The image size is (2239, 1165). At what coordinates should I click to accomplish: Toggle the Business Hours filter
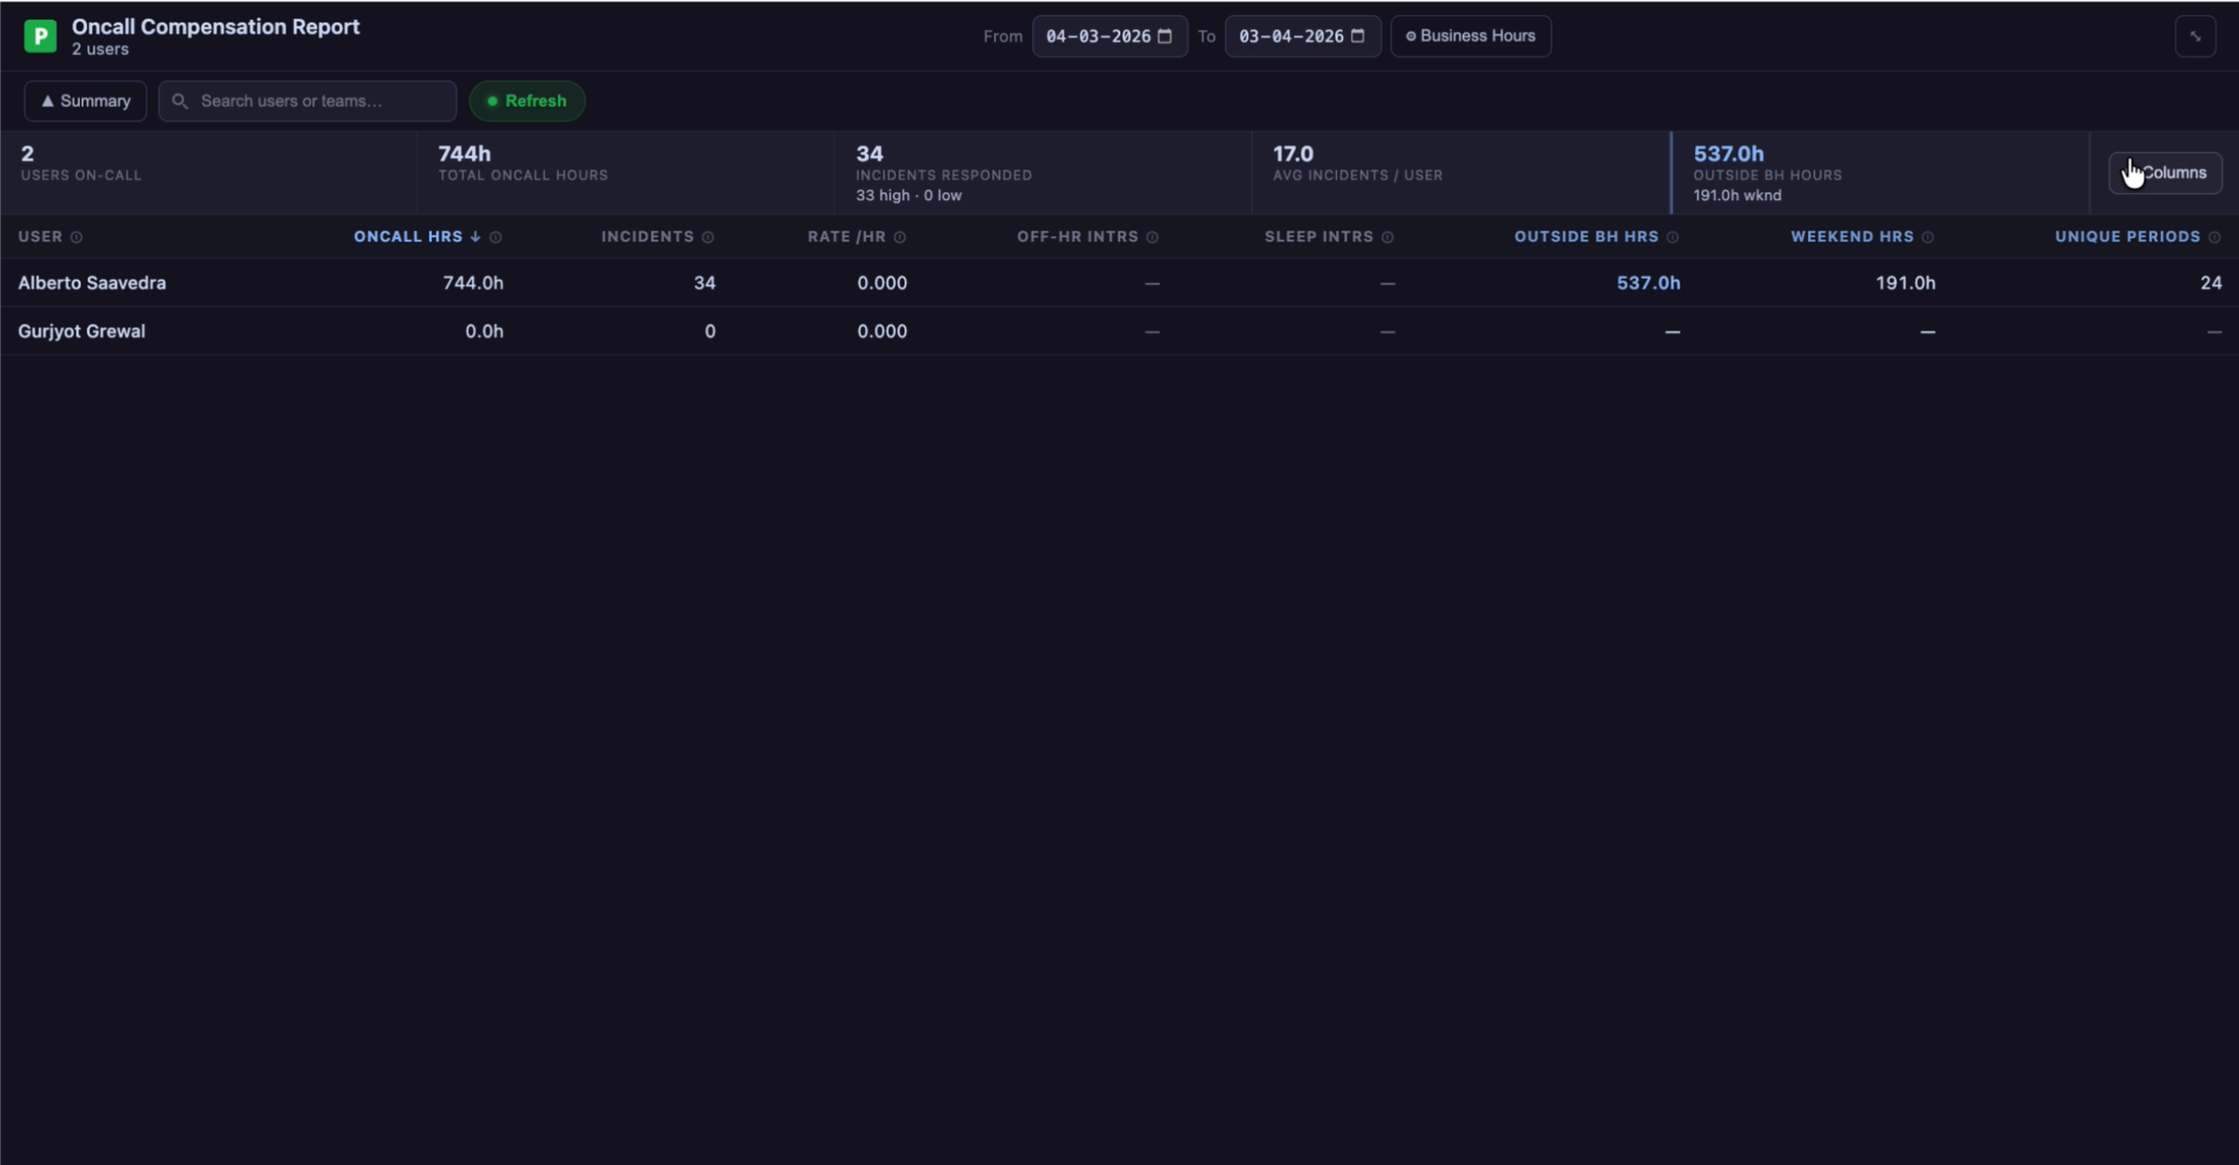click(x=1470, y=36)
